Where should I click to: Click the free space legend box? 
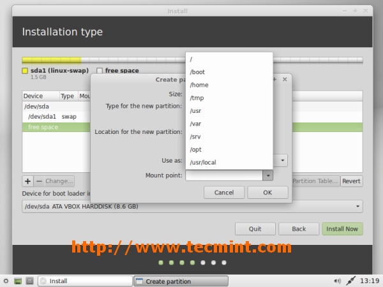pyautogui.click(x=100, y=71)
